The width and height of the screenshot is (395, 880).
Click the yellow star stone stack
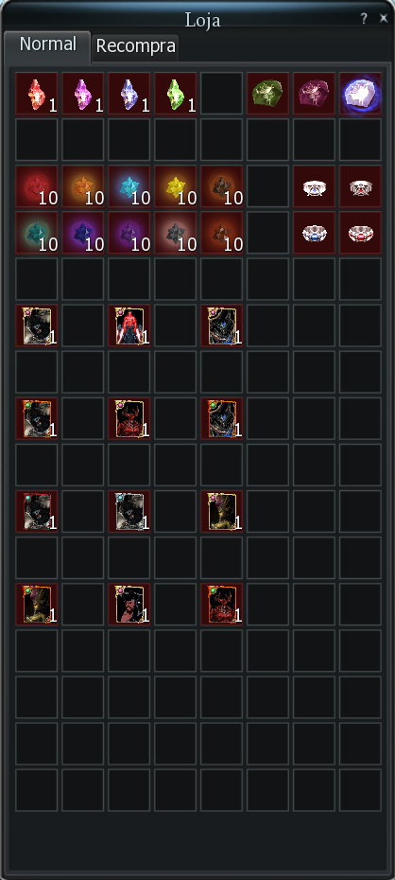click(176, 186)
